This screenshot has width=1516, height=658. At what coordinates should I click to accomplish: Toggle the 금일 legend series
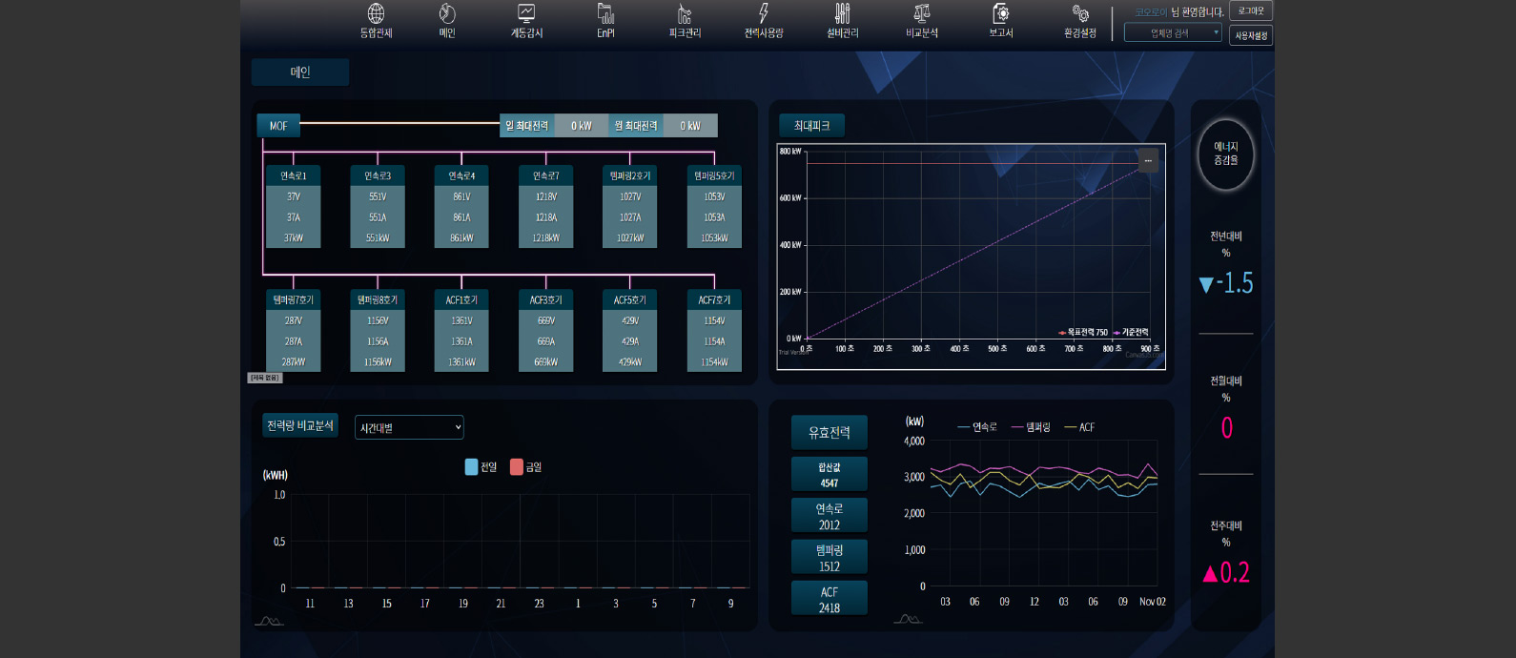click(x=525, y=467)
